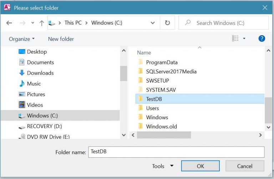Open the recent locations dropdown arrow
Screen dimensions: 274x179
click(x=33, y=23)
